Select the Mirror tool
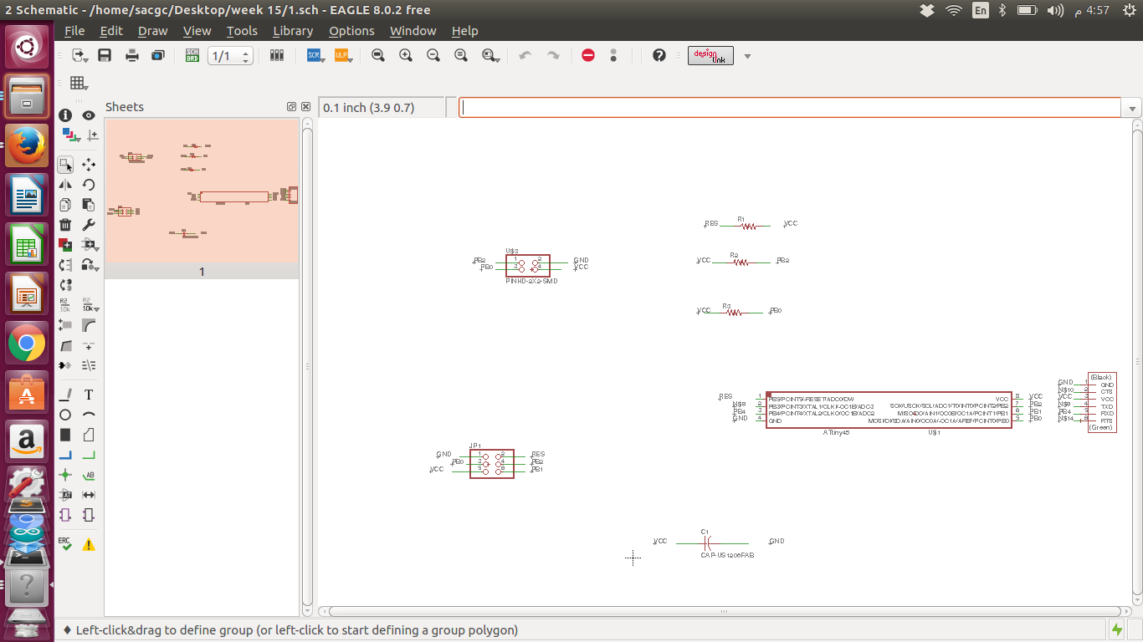Viewport: 1143px width, 642px height. pyautogui.click(x=65, y=185)
